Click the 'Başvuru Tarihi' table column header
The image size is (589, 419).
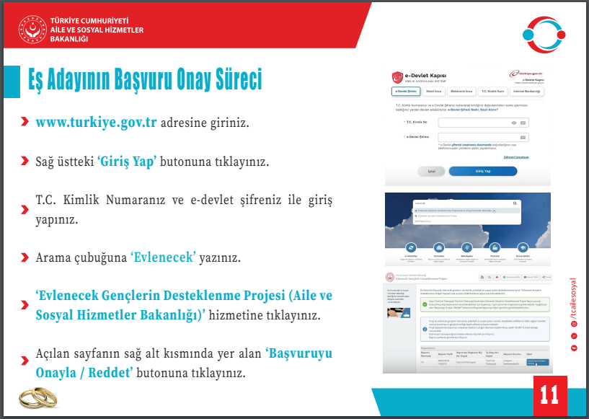point(444,354)
